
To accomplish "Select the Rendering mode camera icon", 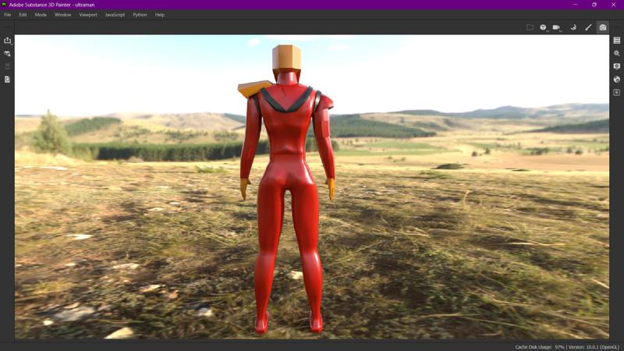I will 602,27.
